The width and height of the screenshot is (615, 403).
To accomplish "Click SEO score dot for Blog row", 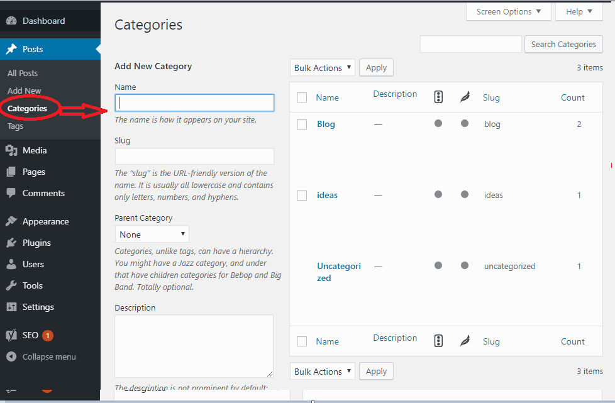I will coord(438,123).
